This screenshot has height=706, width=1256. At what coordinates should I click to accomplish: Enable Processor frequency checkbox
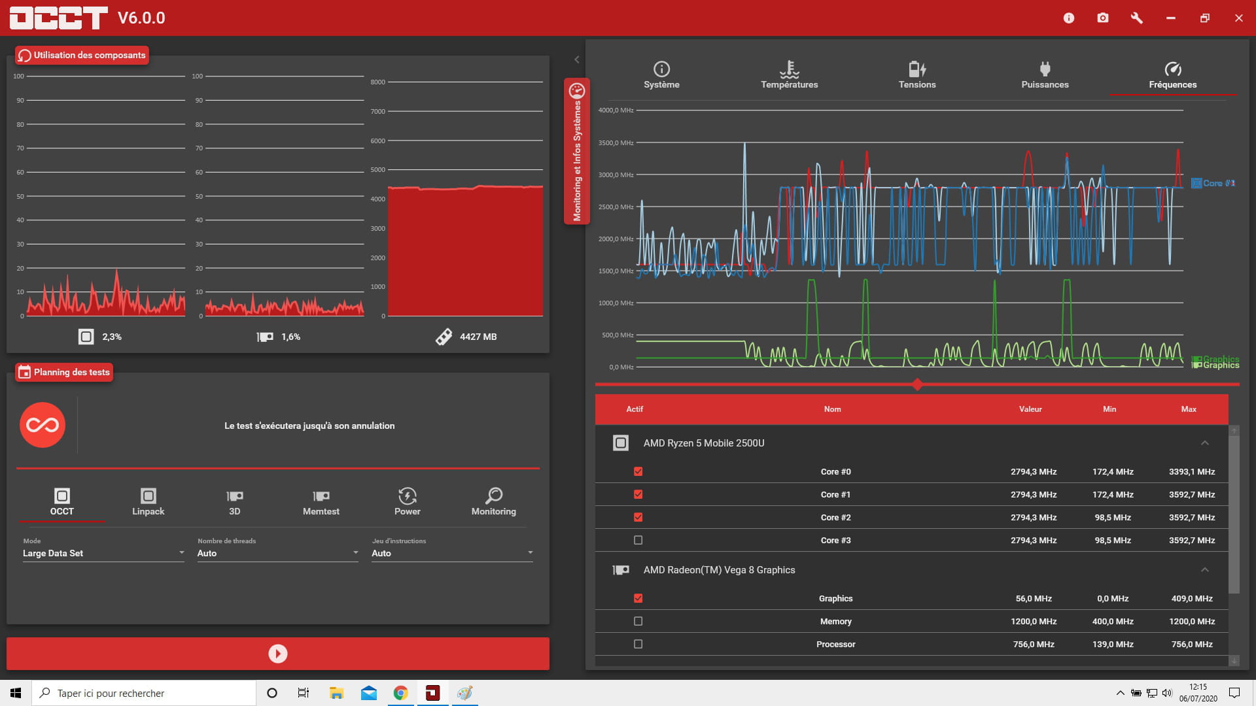tap(638, 644)
